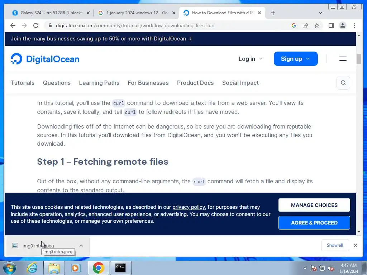Open the Windows Start menu
This screenshot has height=275, width=367.
10,268
